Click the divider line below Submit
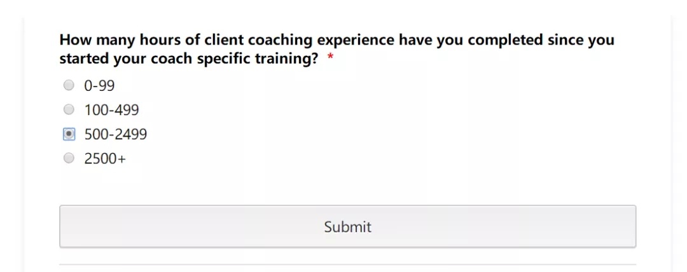This screenshot has width=687, height=272. pos(347,264)
